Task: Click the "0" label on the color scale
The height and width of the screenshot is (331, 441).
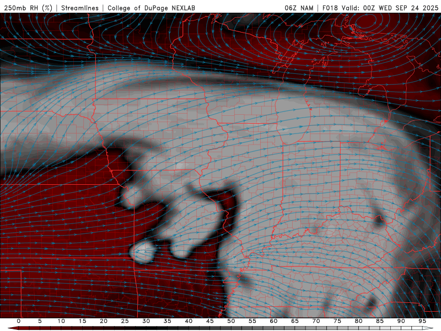Action: click(19, 321)
